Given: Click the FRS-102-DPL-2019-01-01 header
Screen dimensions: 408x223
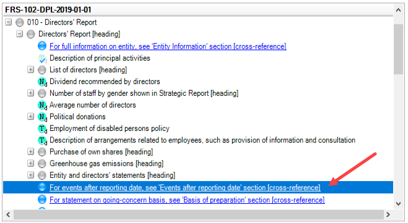Looking at the screenshot, I should click(x=198, y=10).
